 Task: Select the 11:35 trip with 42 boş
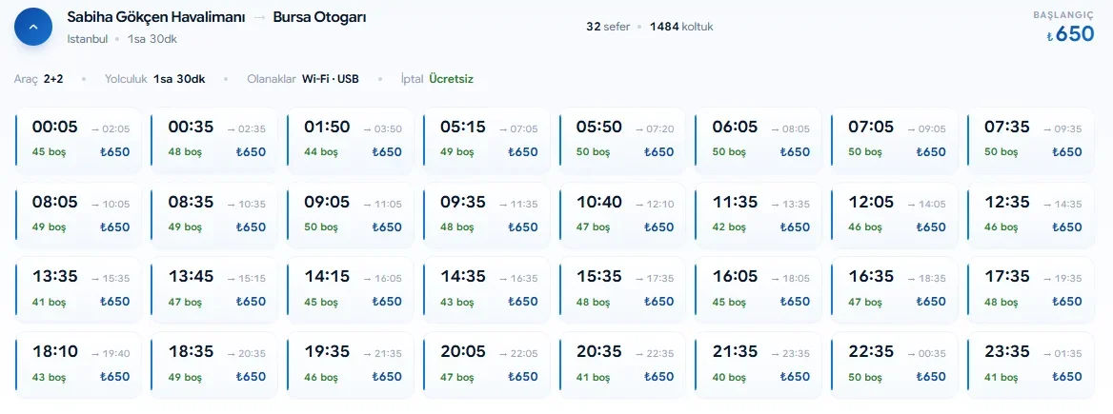[x=759, y=215]
